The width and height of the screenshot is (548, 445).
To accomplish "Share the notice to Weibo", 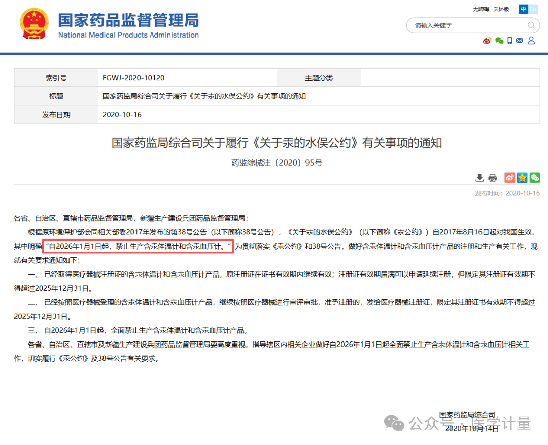I will [x=509, y=178].
